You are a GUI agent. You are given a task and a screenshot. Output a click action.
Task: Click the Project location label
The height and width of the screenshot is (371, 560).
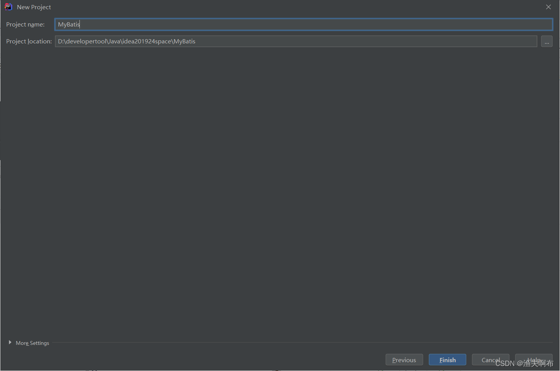point(29,41)
